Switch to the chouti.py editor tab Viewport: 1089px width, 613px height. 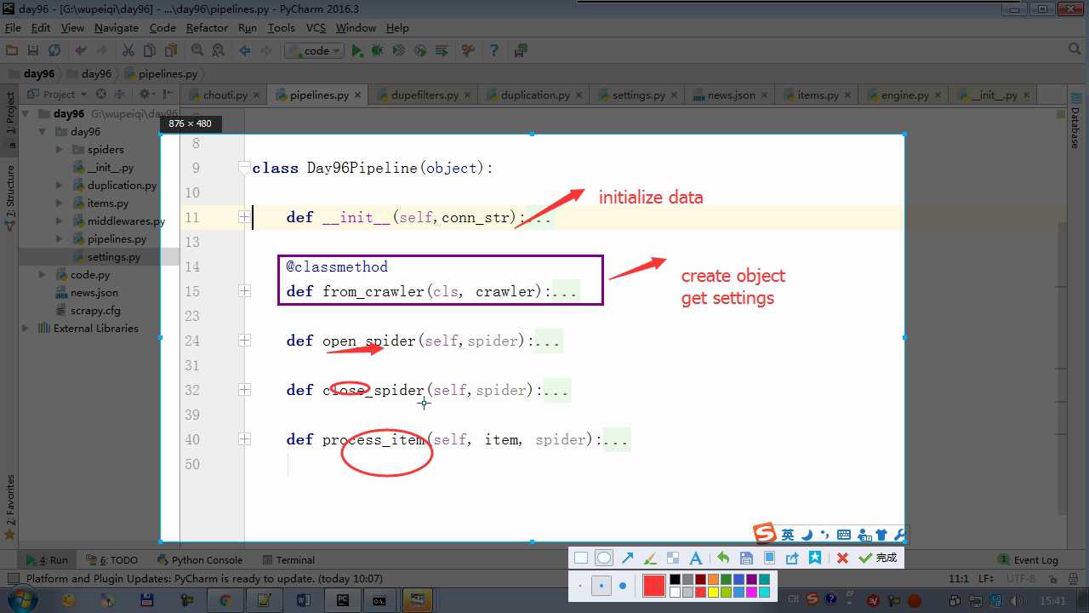point(225,95)
